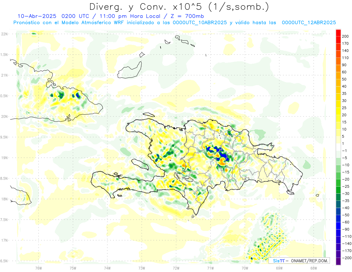Click the '21N' latitude label

tap(4, 75)
